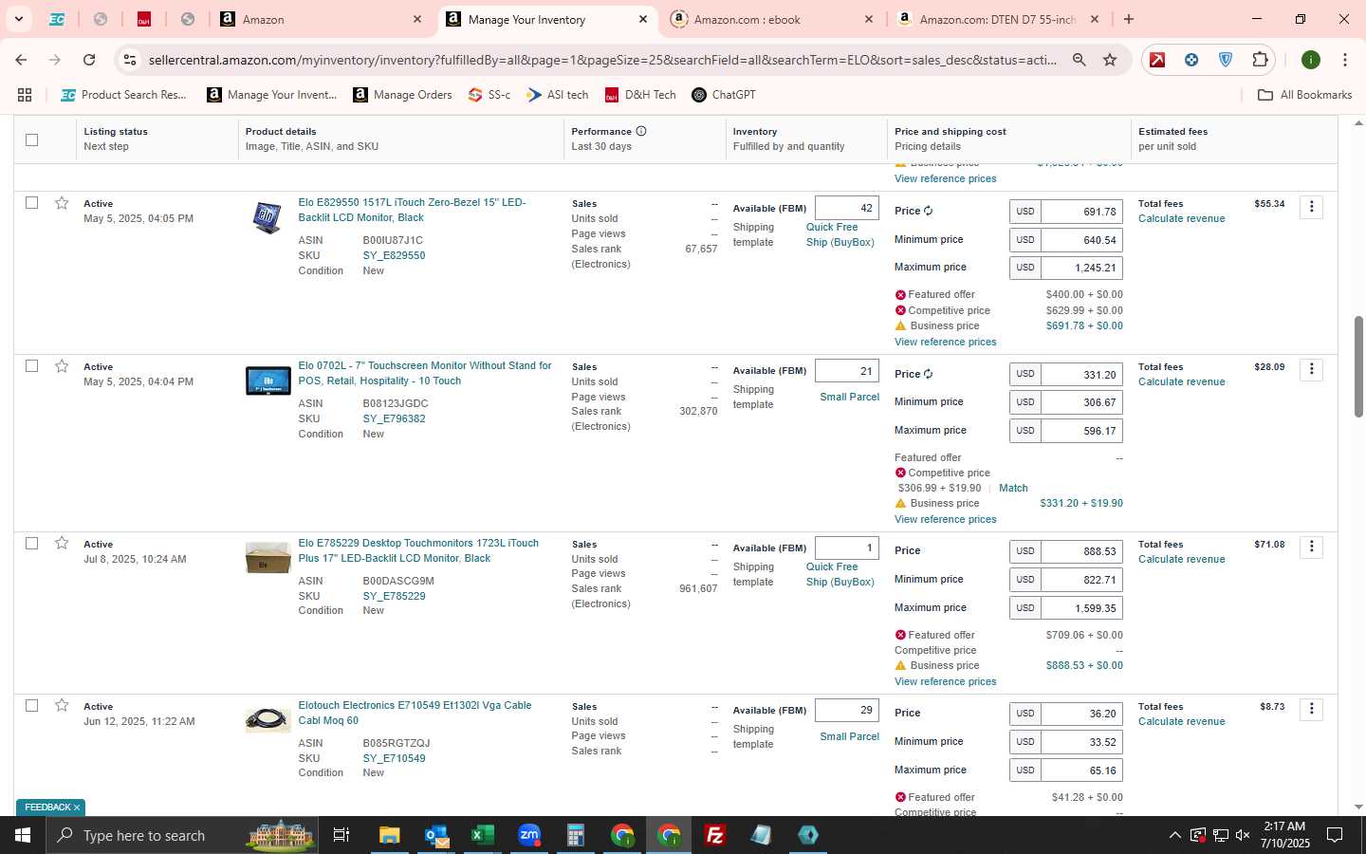
Task: Open the green profile avatar
Action: pos(1311,60)
